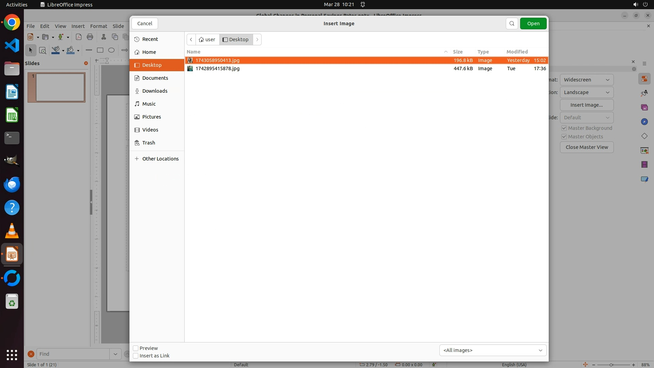The width and height of the screenshot is (654, 368).
Task: Open Trash in the places sidebar
Action: tap(149, 143)
